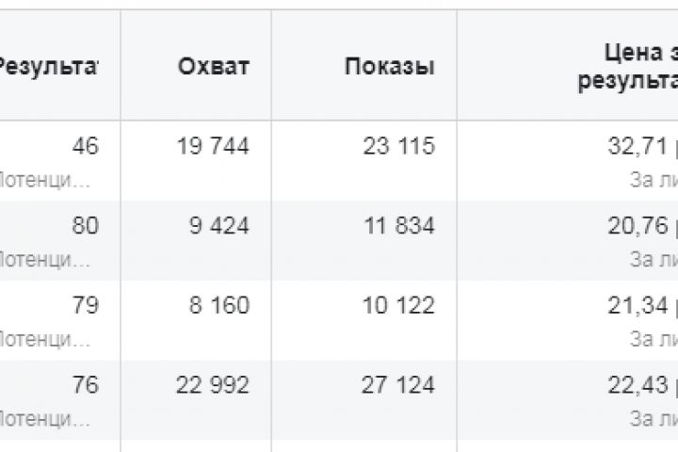Click the Цена за результат column header
Screen dimensions: 678x452
click(x=628, y=67)
